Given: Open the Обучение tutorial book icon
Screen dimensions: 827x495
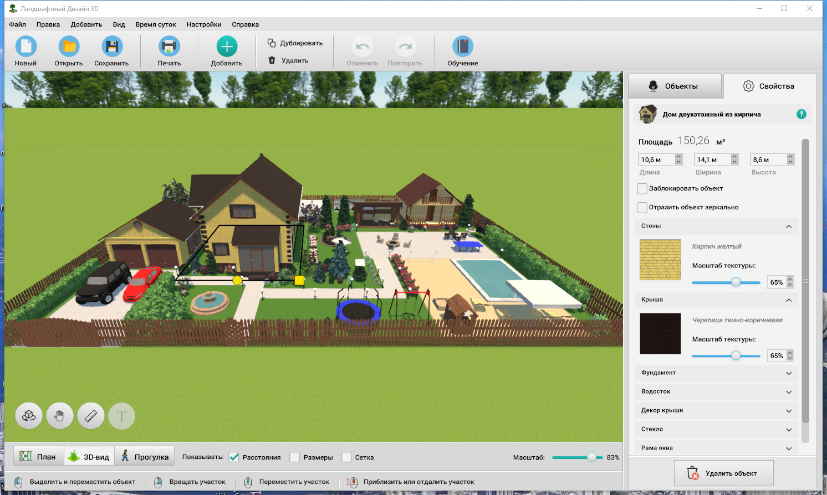Looking at the screenshot, I should click(463, 47).
